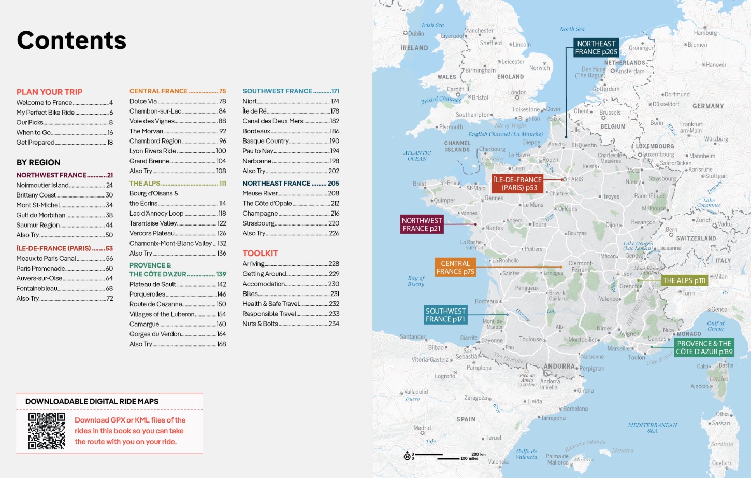751x478 pixels.
Task: Open the Toolkit section heading
Action: pyautogui.click(x=260, y=253)
